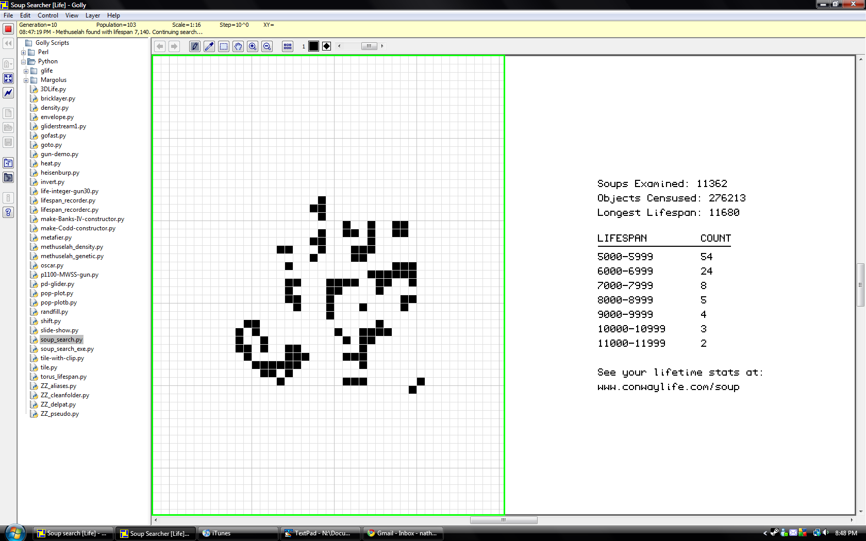Select the zoom in tool

point(253,46)
